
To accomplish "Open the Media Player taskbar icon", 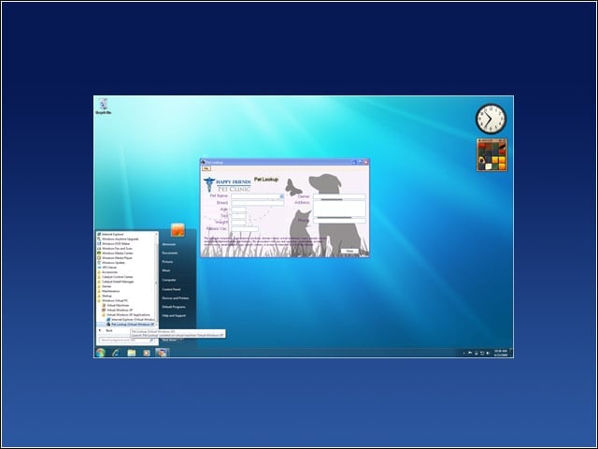I will pyautogui.click(x=147, y=353).
